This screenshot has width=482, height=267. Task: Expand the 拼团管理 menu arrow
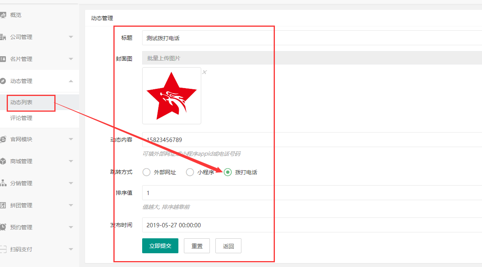coord(71,205)
